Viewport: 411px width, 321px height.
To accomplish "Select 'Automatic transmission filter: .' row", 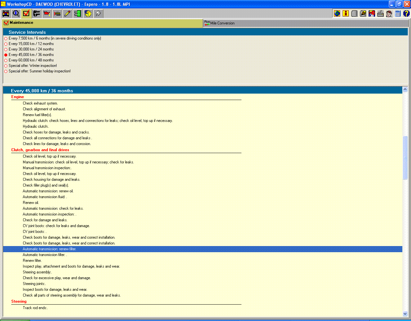I will click(x=203, y=255).
